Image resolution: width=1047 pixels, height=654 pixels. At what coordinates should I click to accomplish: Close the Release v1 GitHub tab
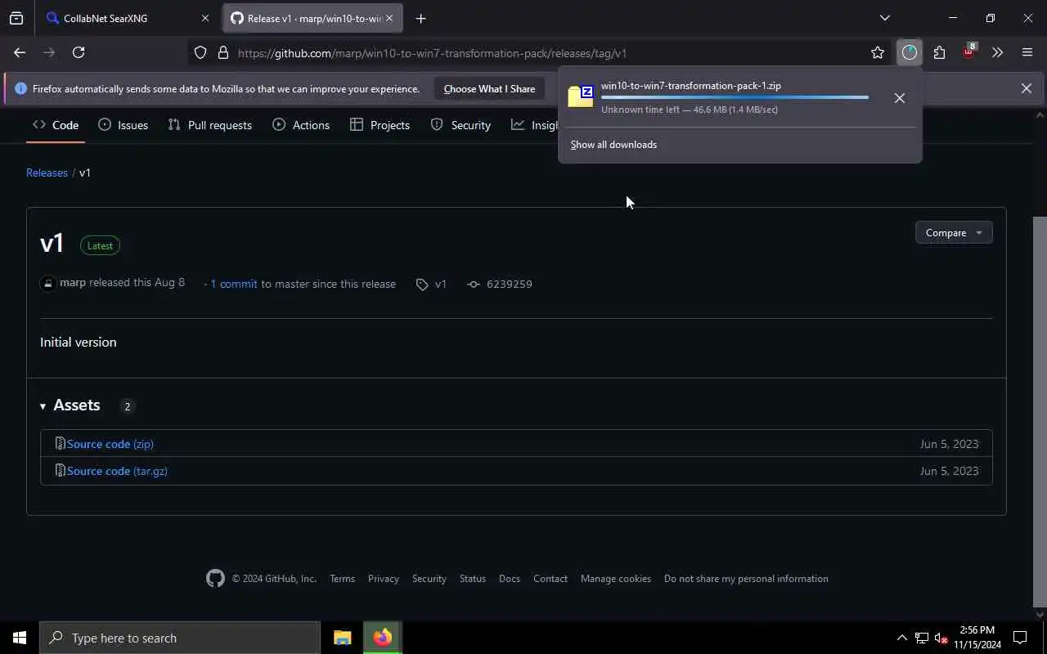click(x=389, y=18)
